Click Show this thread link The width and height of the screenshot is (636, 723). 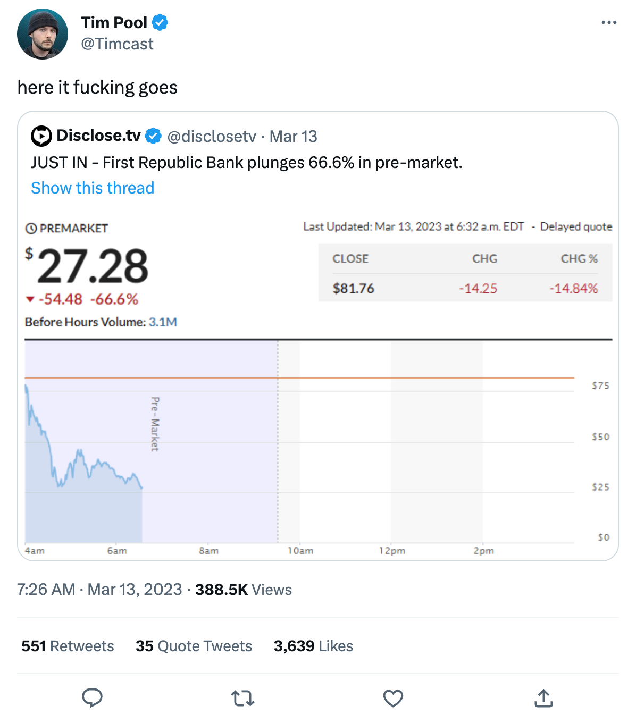click(93, 188)
